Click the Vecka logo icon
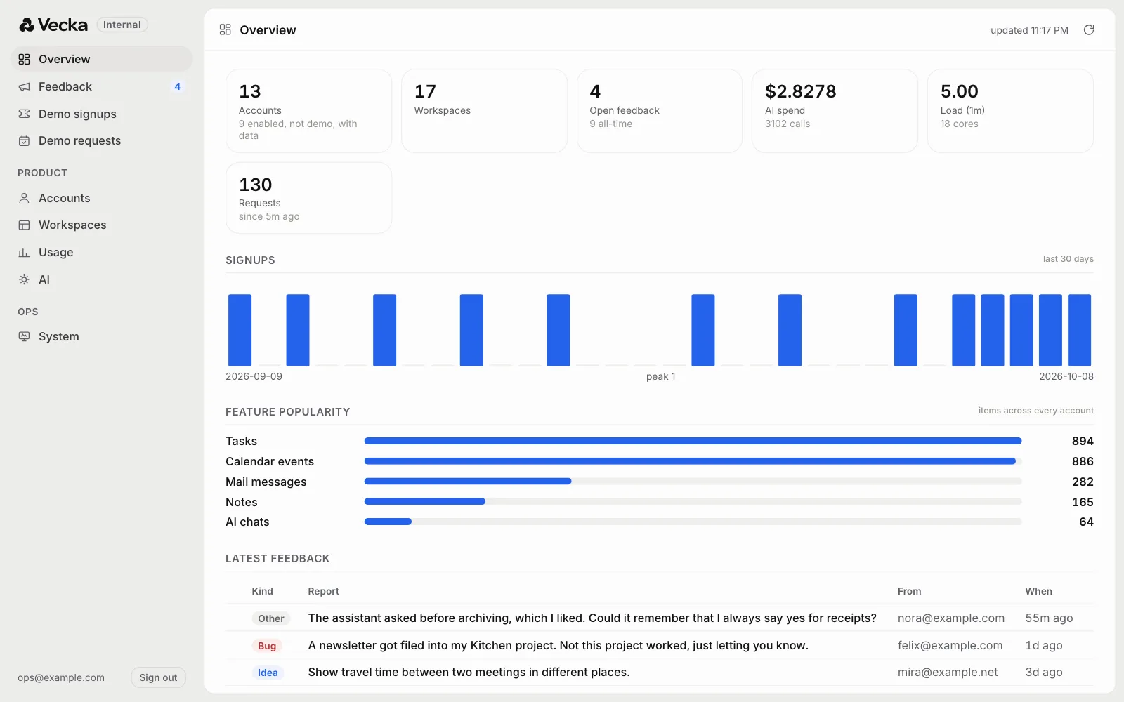 tap(27, 25)
